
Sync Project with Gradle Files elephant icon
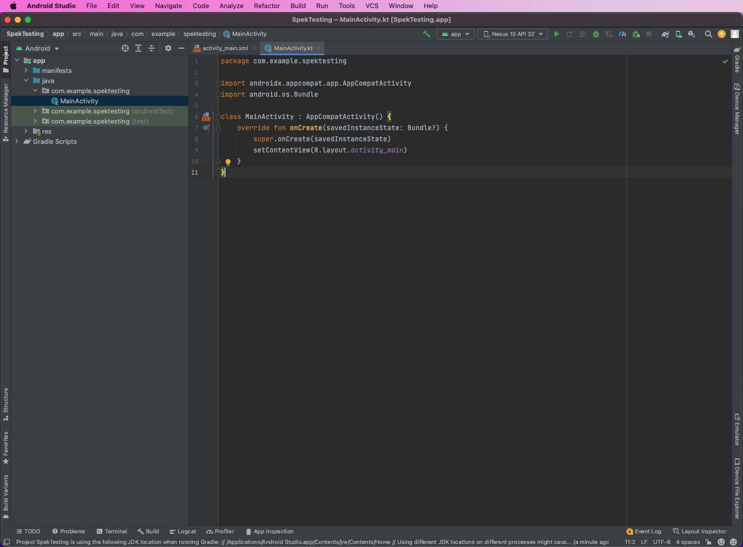[x=665, y=34]
